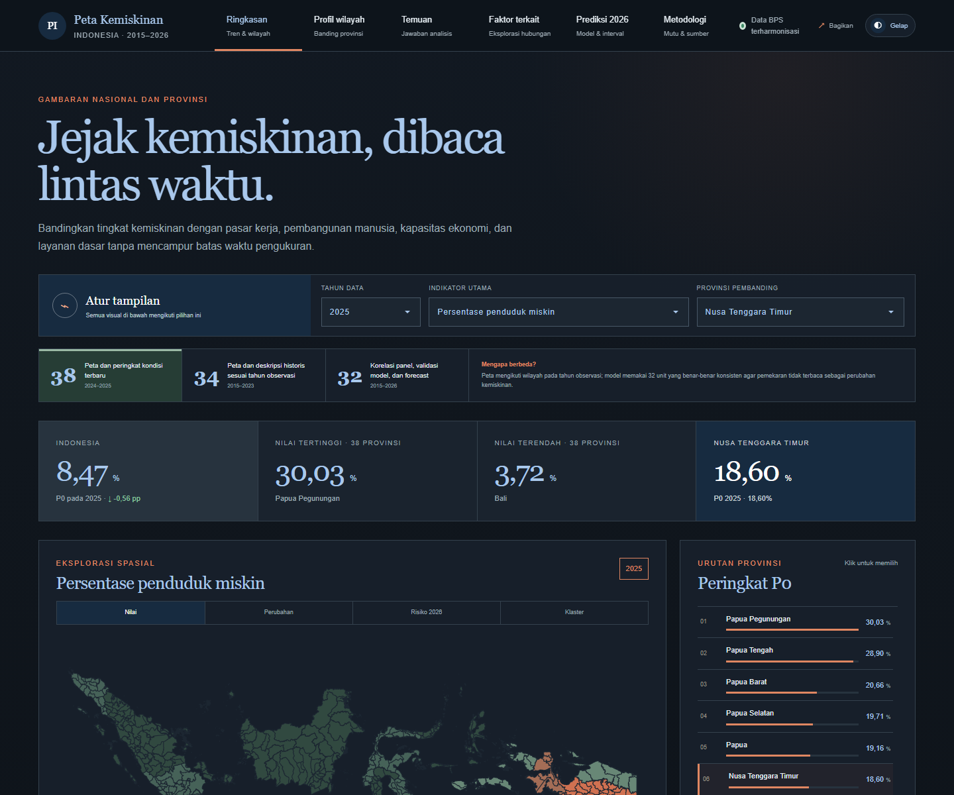This screenshot has width=954, height=795.
Task: Click the Indonesia 8,47 % stat card
Action: click(x=148, y=471)
